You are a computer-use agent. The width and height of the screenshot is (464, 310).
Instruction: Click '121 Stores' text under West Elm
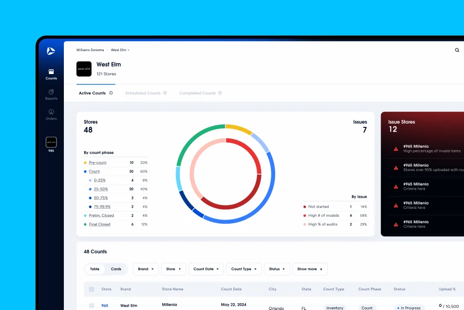point(106,74)
